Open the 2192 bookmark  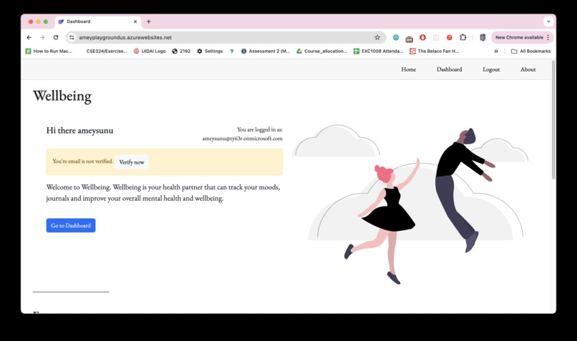(x=181, y=51)
